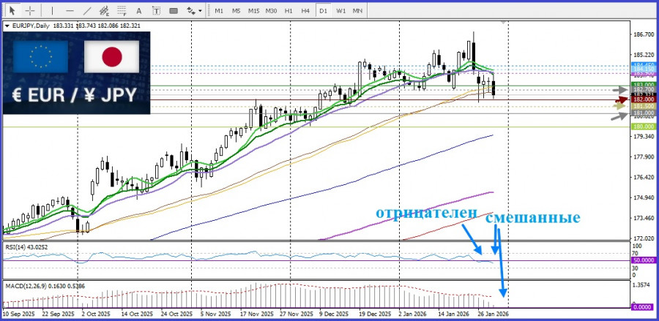Image resolution: width=659 pixels, height=321 pixels.
Task: Activate the crosshair tool
Action: (30, 11)
